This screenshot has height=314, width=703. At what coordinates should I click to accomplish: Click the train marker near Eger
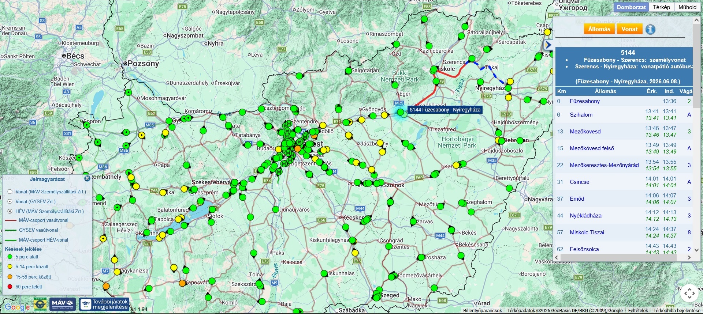point(395,85)
